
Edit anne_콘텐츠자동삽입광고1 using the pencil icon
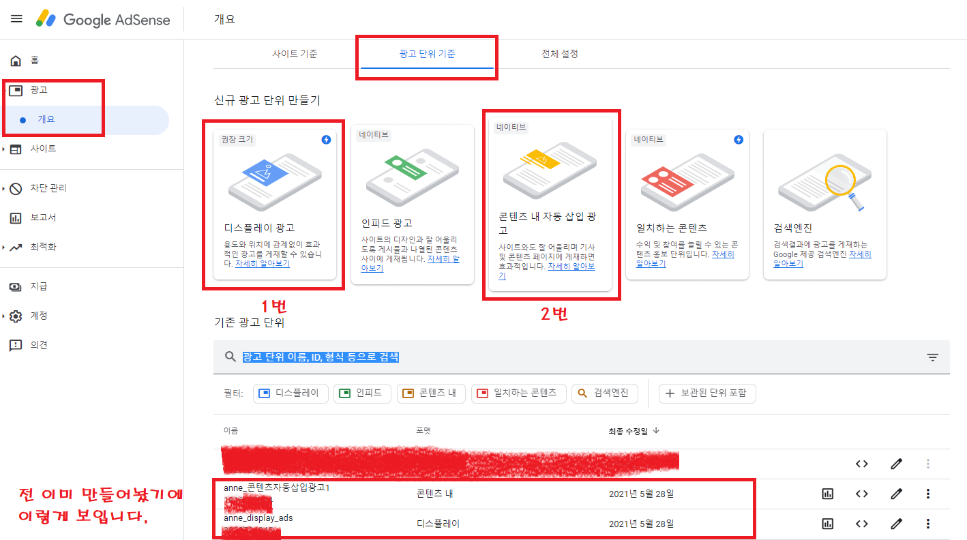point(895,494)
